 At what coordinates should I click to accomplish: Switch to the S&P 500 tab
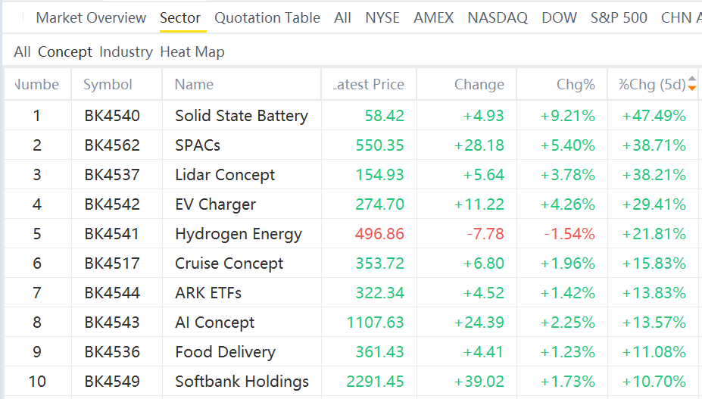click(x=619, y=17)
